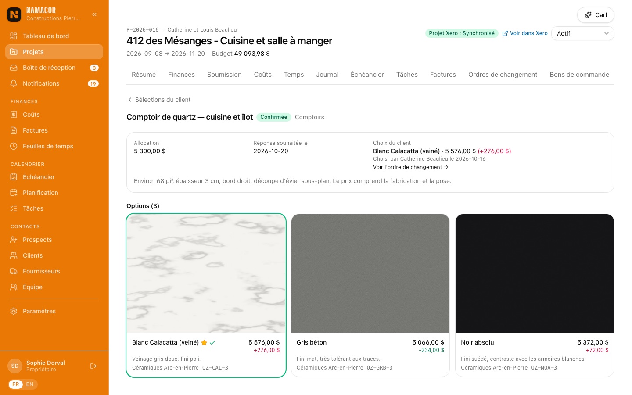Open Planification calendar page

(x=54, y=193)
